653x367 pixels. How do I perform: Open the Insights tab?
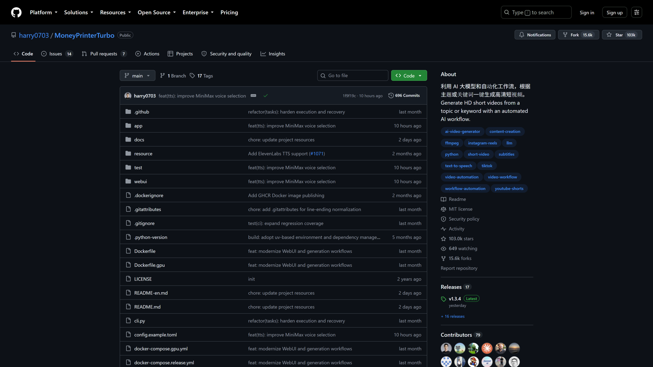[x=273, y=54]
